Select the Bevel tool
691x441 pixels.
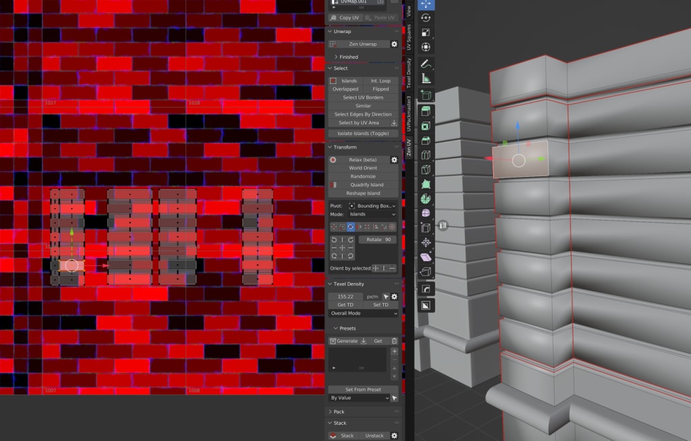click(x=426, y=140)
